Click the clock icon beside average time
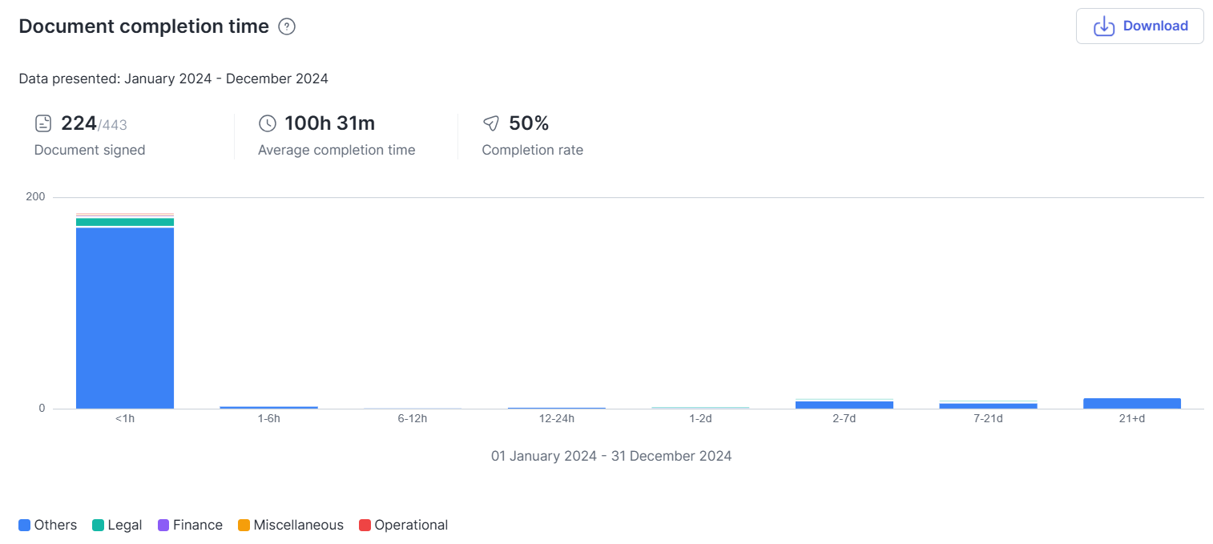 click(267, 123)
